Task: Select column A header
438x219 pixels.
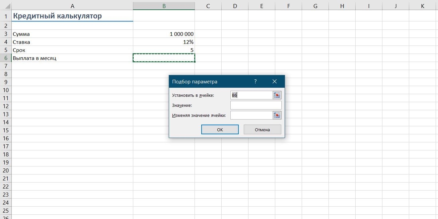Action: [72, 6]
